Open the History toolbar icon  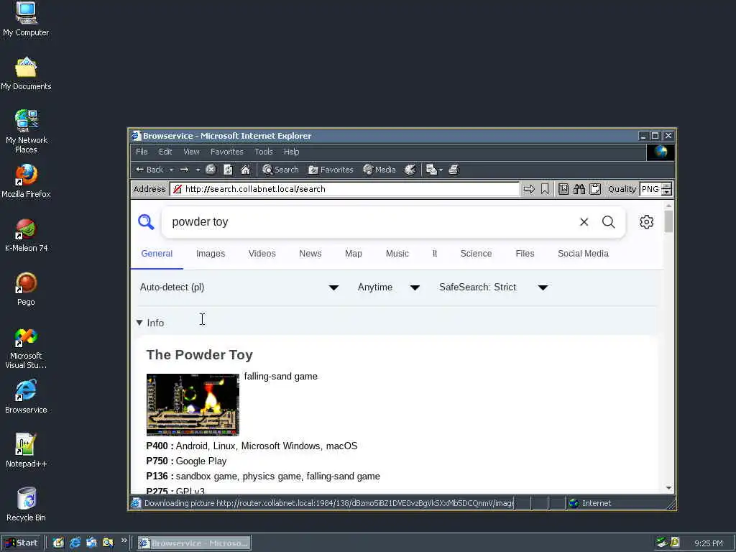(410, 170)
